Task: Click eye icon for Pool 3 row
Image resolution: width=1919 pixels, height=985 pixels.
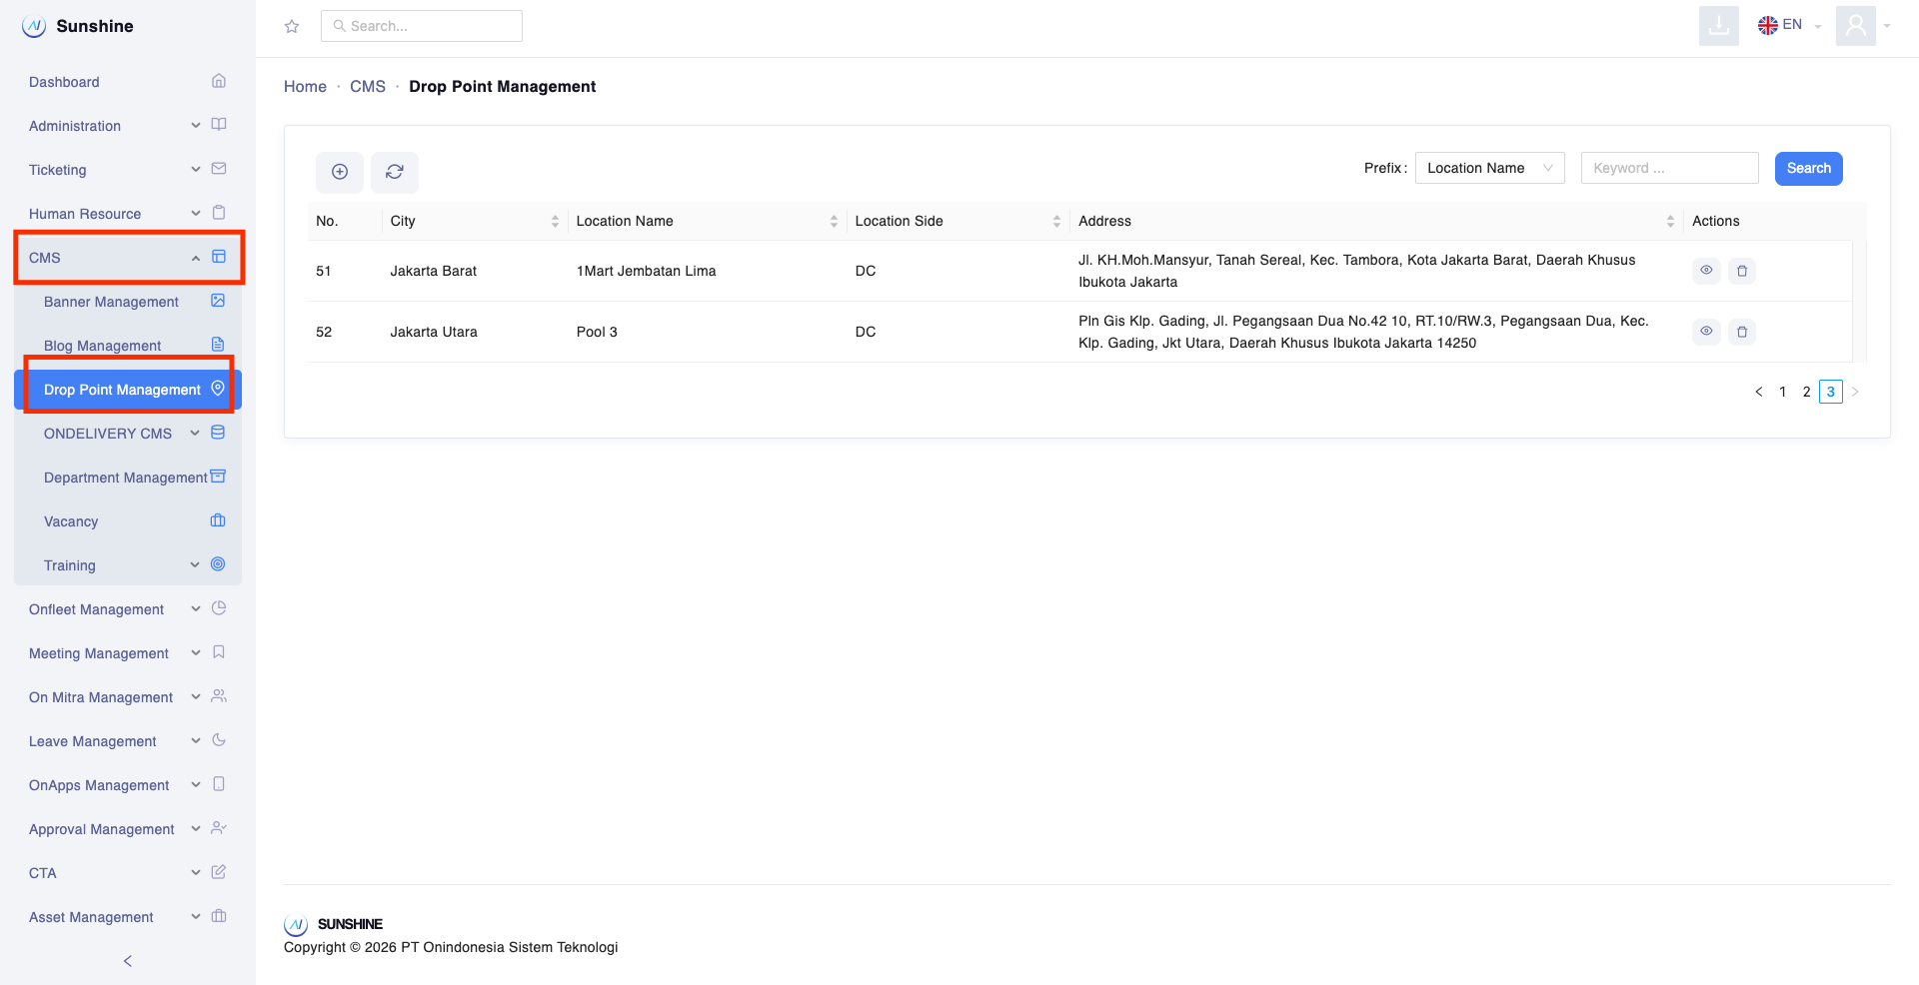Action: click(1706, 332)
